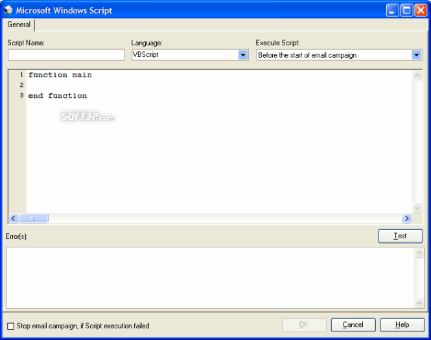This screenshot has width=431, height=340.
Task: Click line number 1 in the gutter
Action: (21, 74)
